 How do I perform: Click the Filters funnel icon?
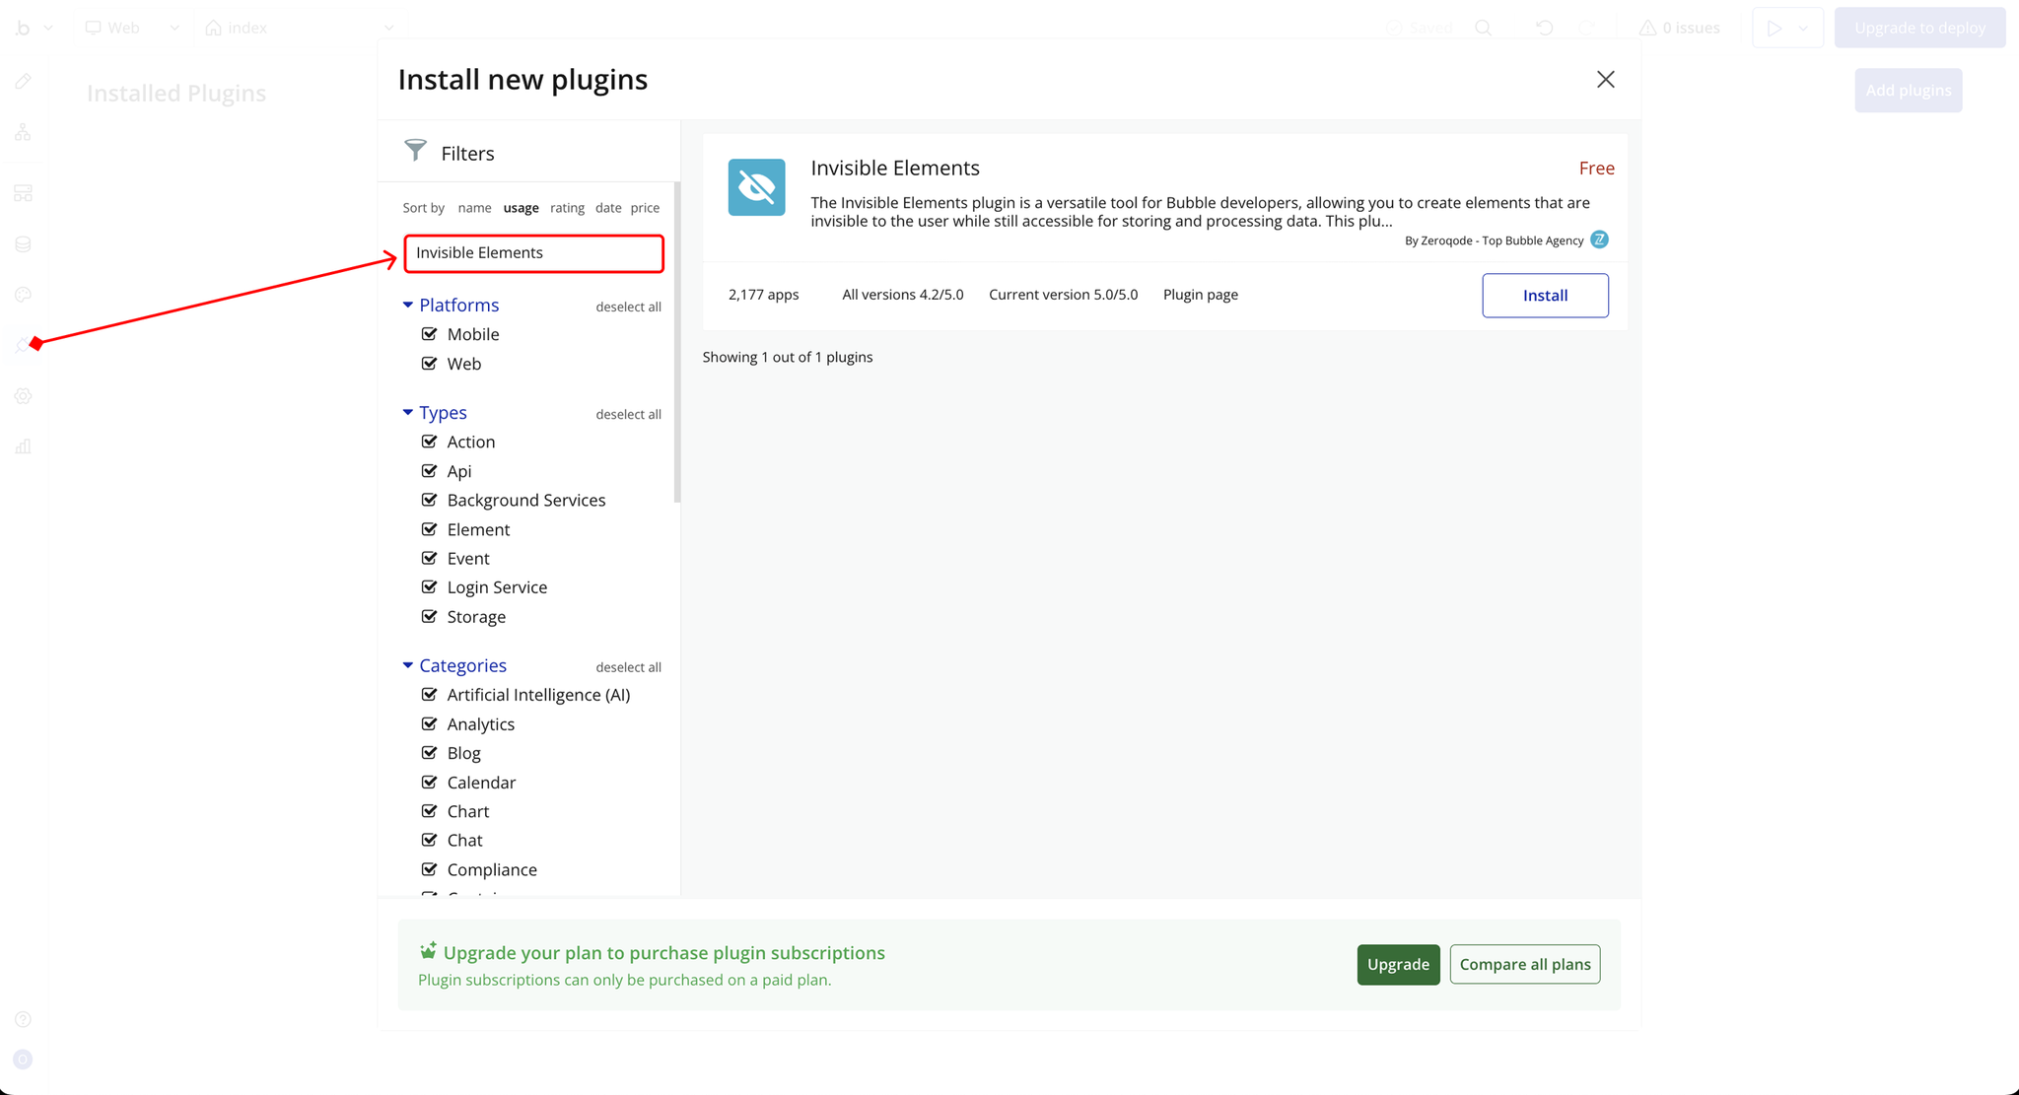(415, 151)
